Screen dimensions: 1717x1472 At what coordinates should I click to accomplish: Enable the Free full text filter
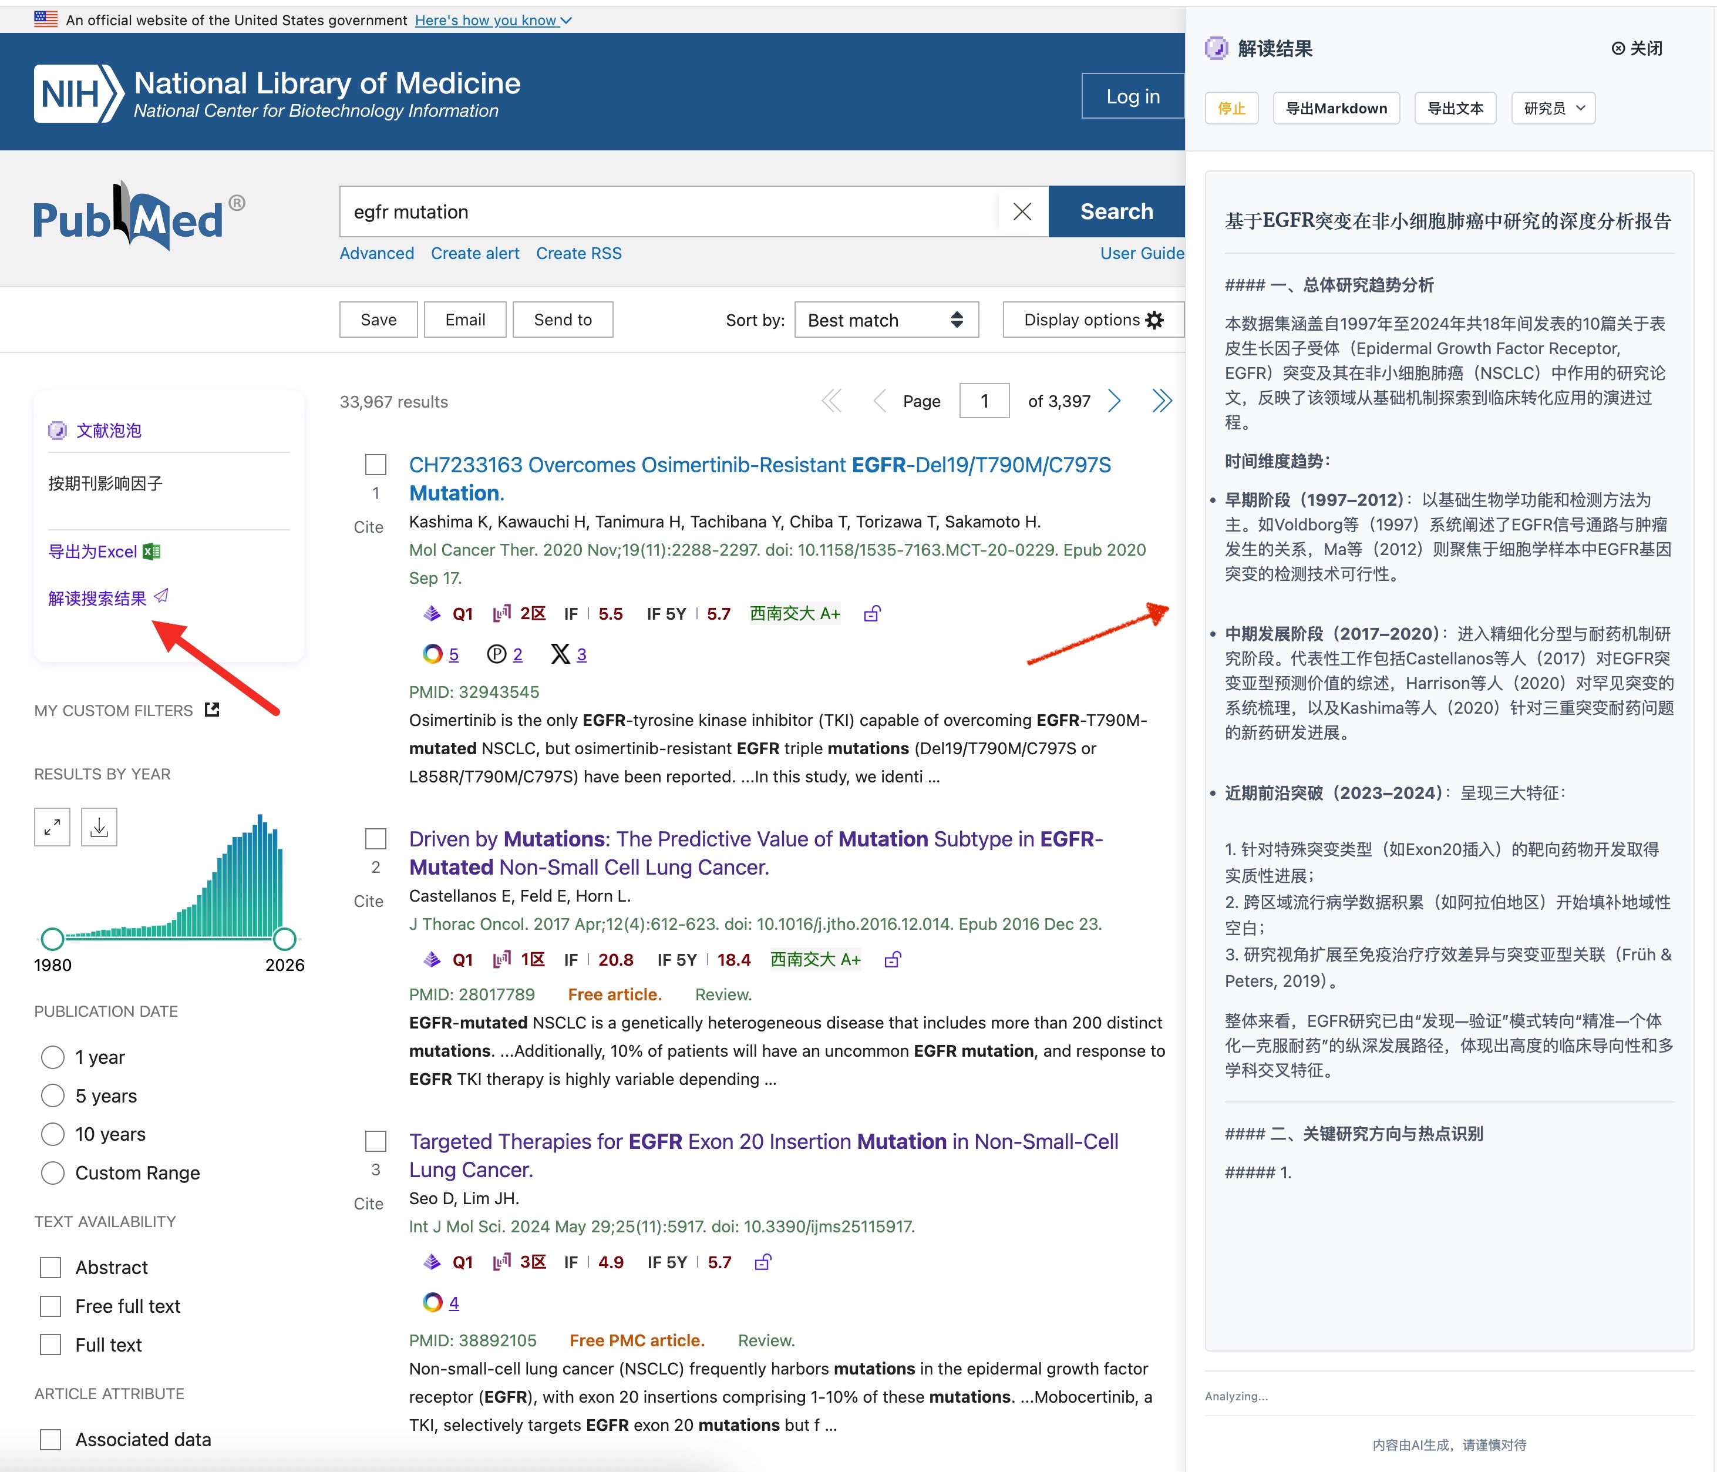click(51, 1306)
